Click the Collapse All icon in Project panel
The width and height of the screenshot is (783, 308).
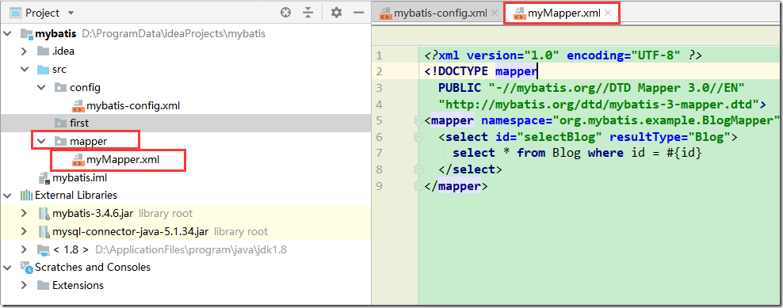pos(308,13)
